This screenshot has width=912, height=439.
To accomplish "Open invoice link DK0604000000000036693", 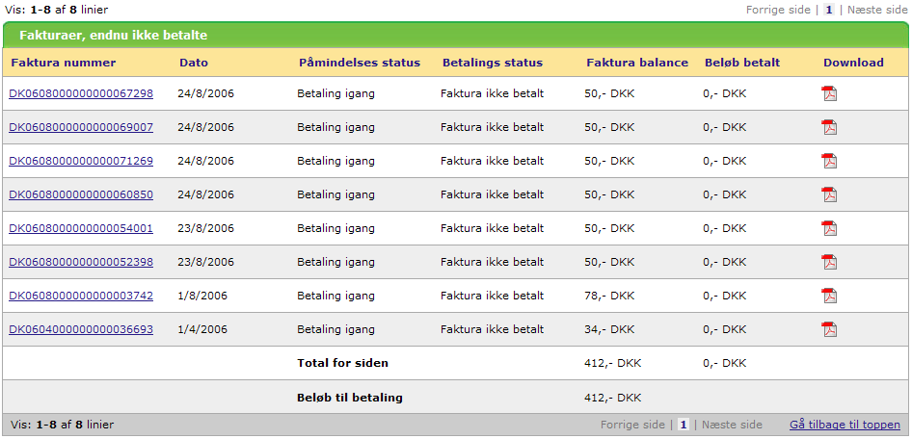I will pos(81,329).
